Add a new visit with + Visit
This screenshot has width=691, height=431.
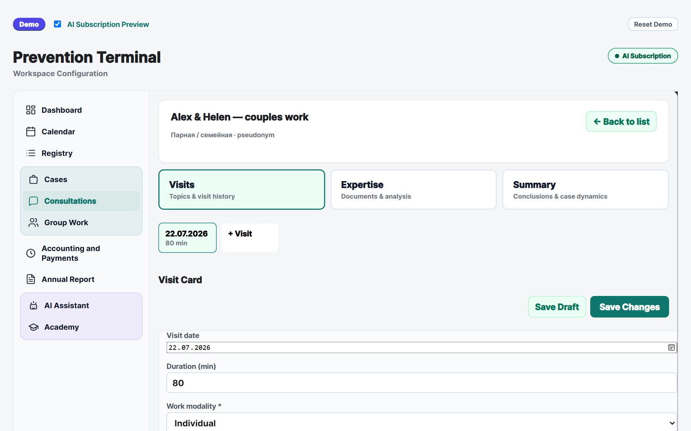tap(250, 238)
